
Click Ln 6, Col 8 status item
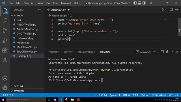101,95
